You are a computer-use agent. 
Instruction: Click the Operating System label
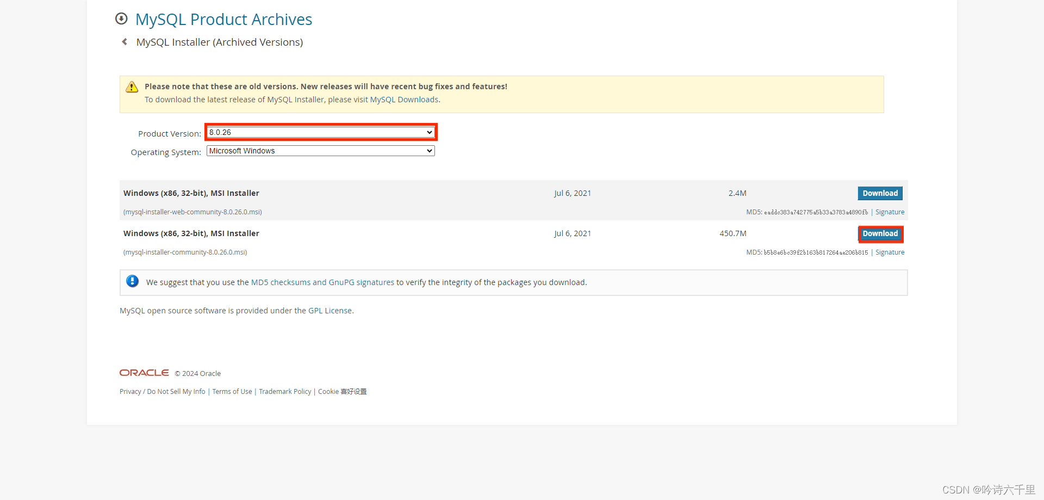[166, 152]
